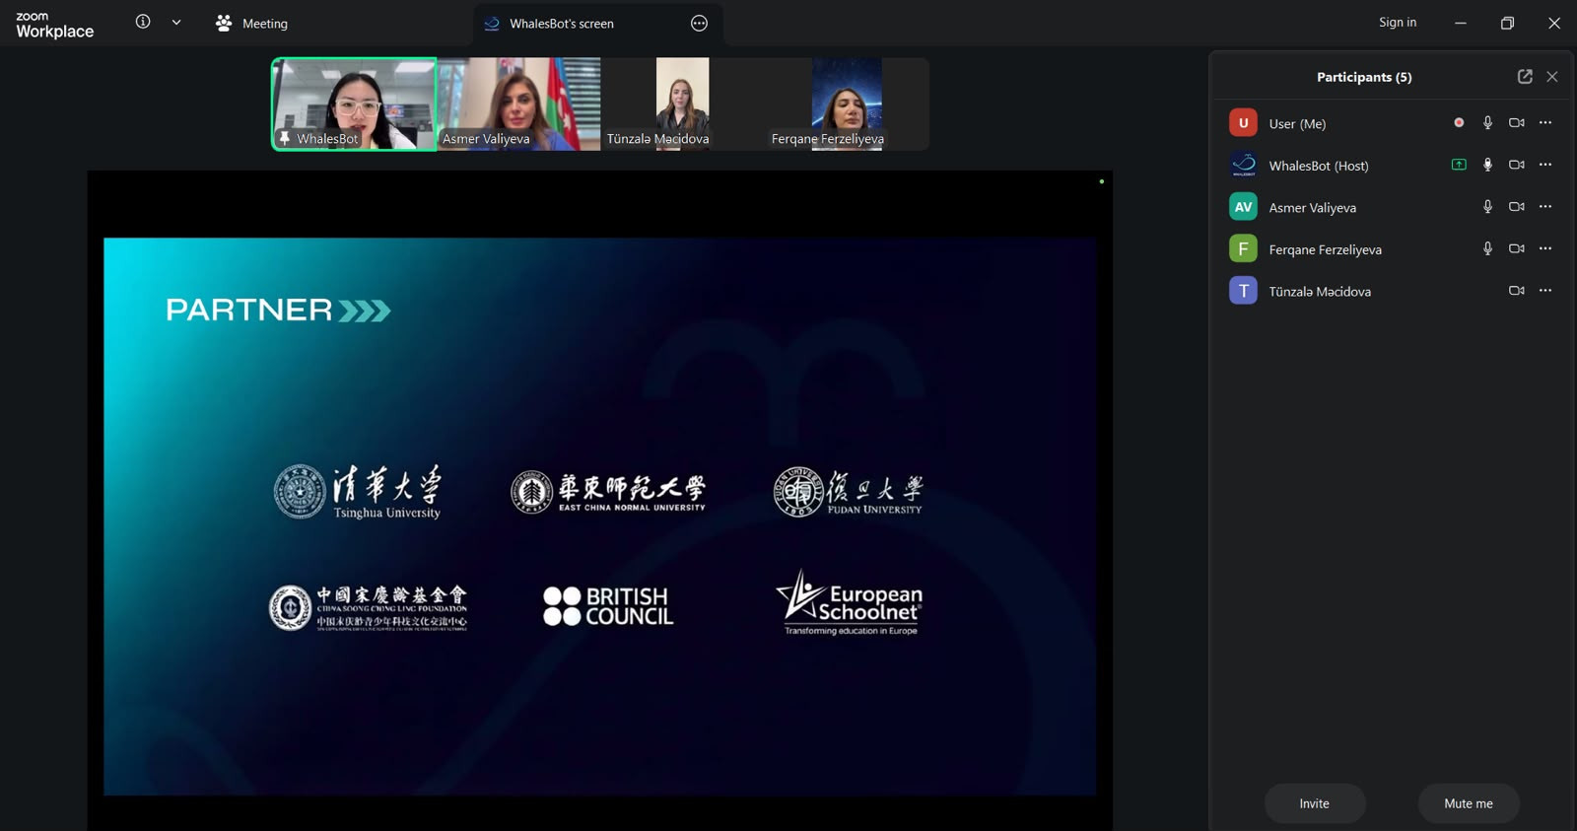1577x831 pixels.
Task: Click WhalesBot's screen sharing indicator icon
Action: click(x=1459, y=165)
